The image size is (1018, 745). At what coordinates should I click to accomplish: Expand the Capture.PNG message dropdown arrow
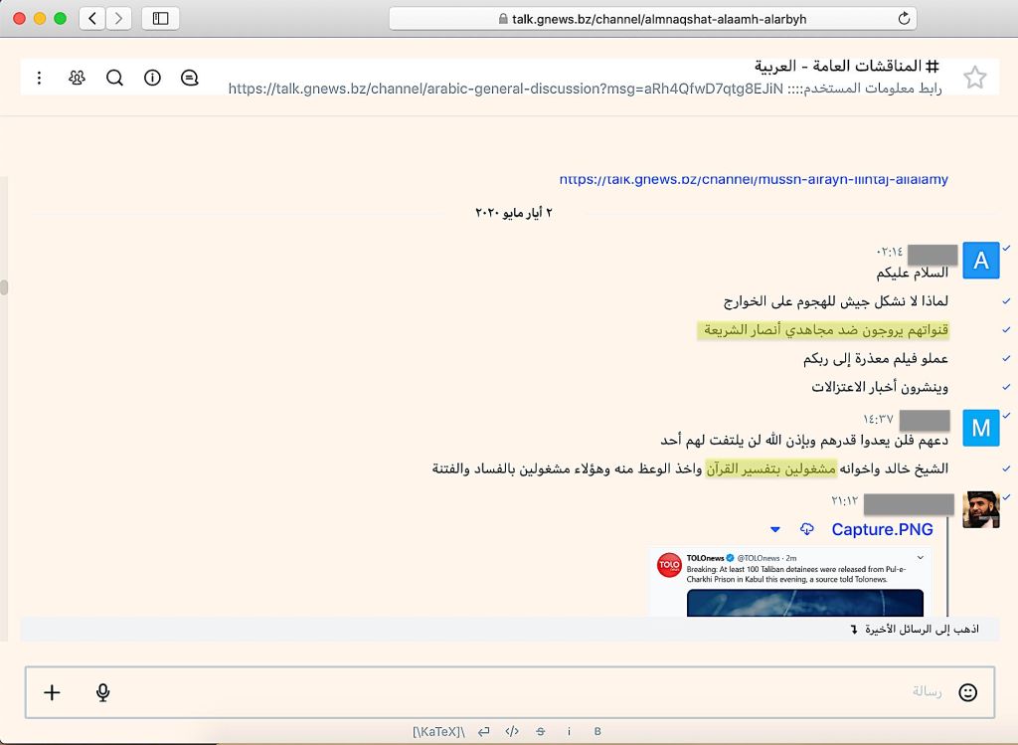(x=775, y=529)
